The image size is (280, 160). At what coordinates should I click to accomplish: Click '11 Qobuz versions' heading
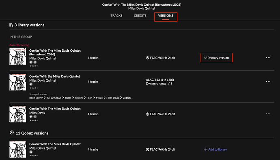pyautogui.click(x=32, y=133)
